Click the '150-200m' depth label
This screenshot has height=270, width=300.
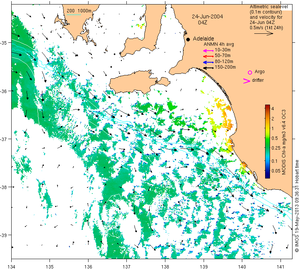(x=225, y=67)
